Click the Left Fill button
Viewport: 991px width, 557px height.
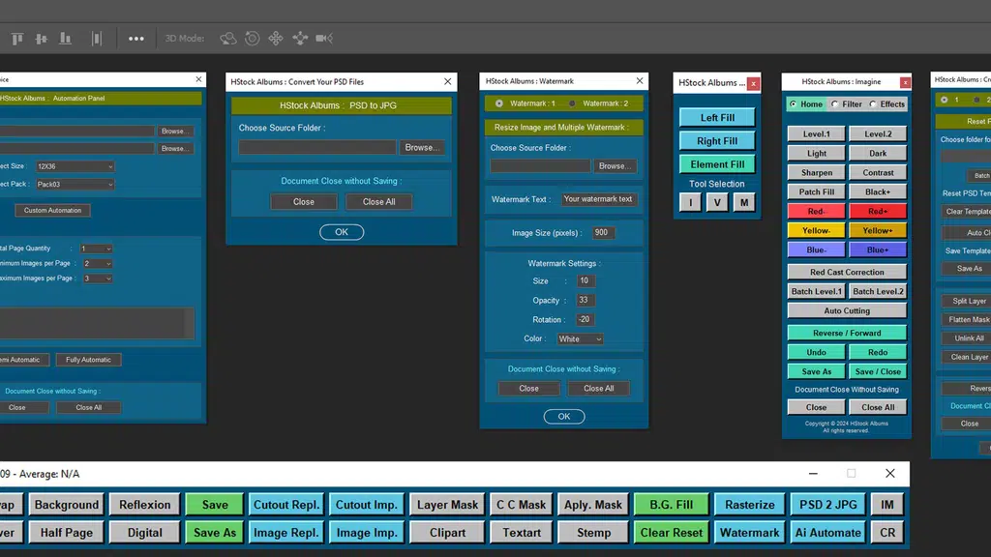pyautogui.click(x=717, y=117)
